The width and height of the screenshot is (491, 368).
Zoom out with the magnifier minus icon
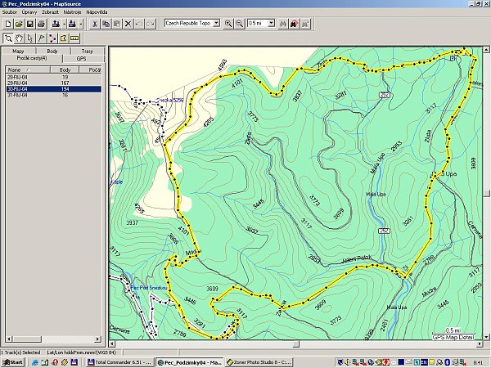[239, 24]
